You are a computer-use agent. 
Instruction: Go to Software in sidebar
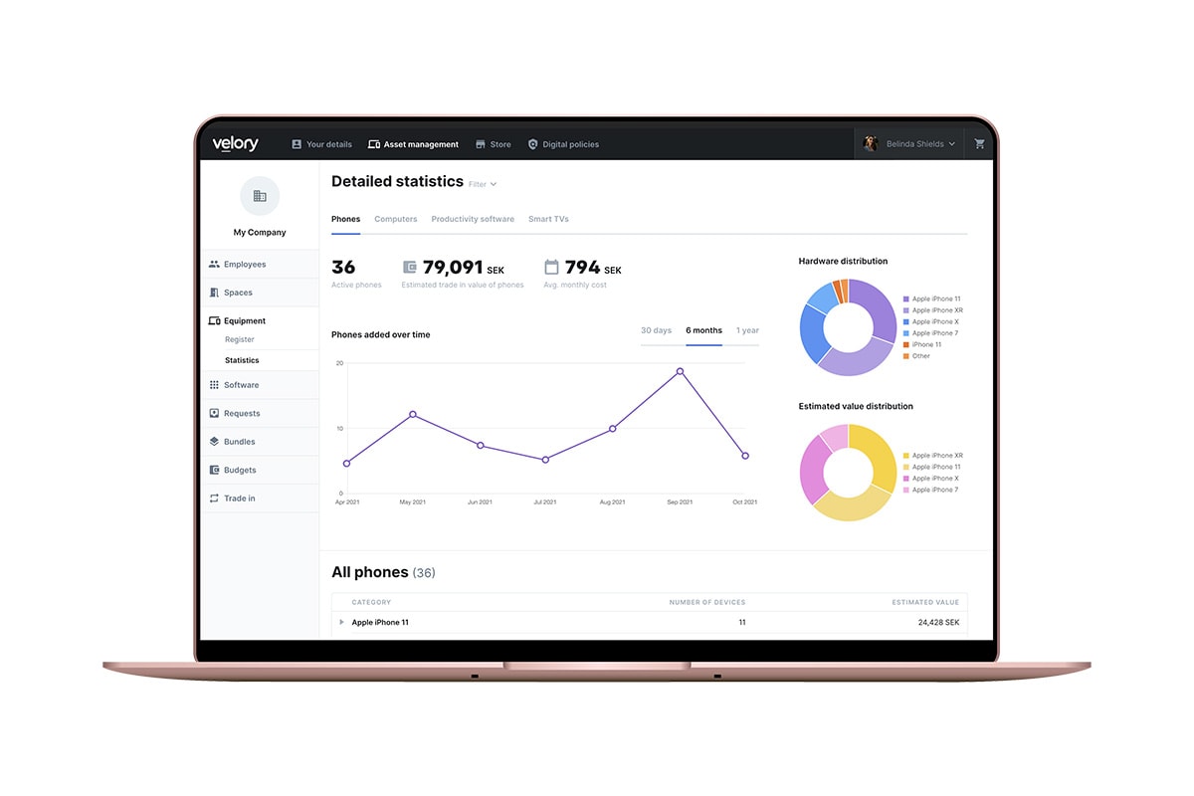click(260, 385)
